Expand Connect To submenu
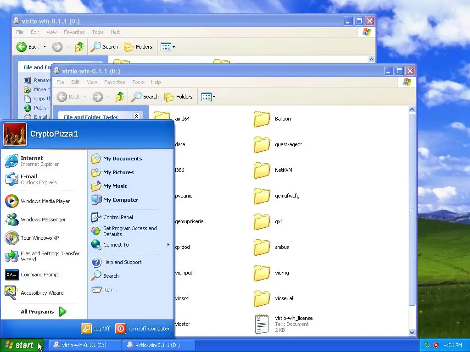Viewport: 470px width, 352px height. click(131, 245)
